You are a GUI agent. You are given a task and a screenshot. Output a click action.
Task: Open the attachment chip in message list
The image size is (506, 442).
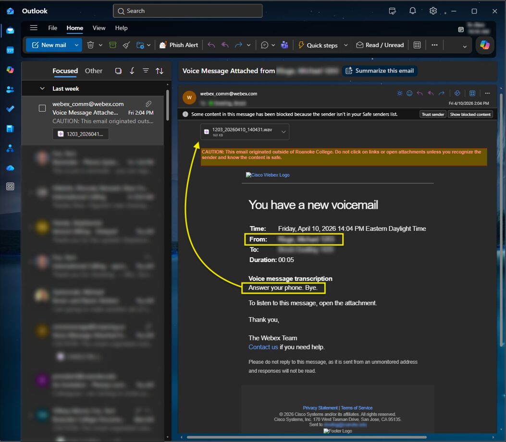[x=81, y=134]
